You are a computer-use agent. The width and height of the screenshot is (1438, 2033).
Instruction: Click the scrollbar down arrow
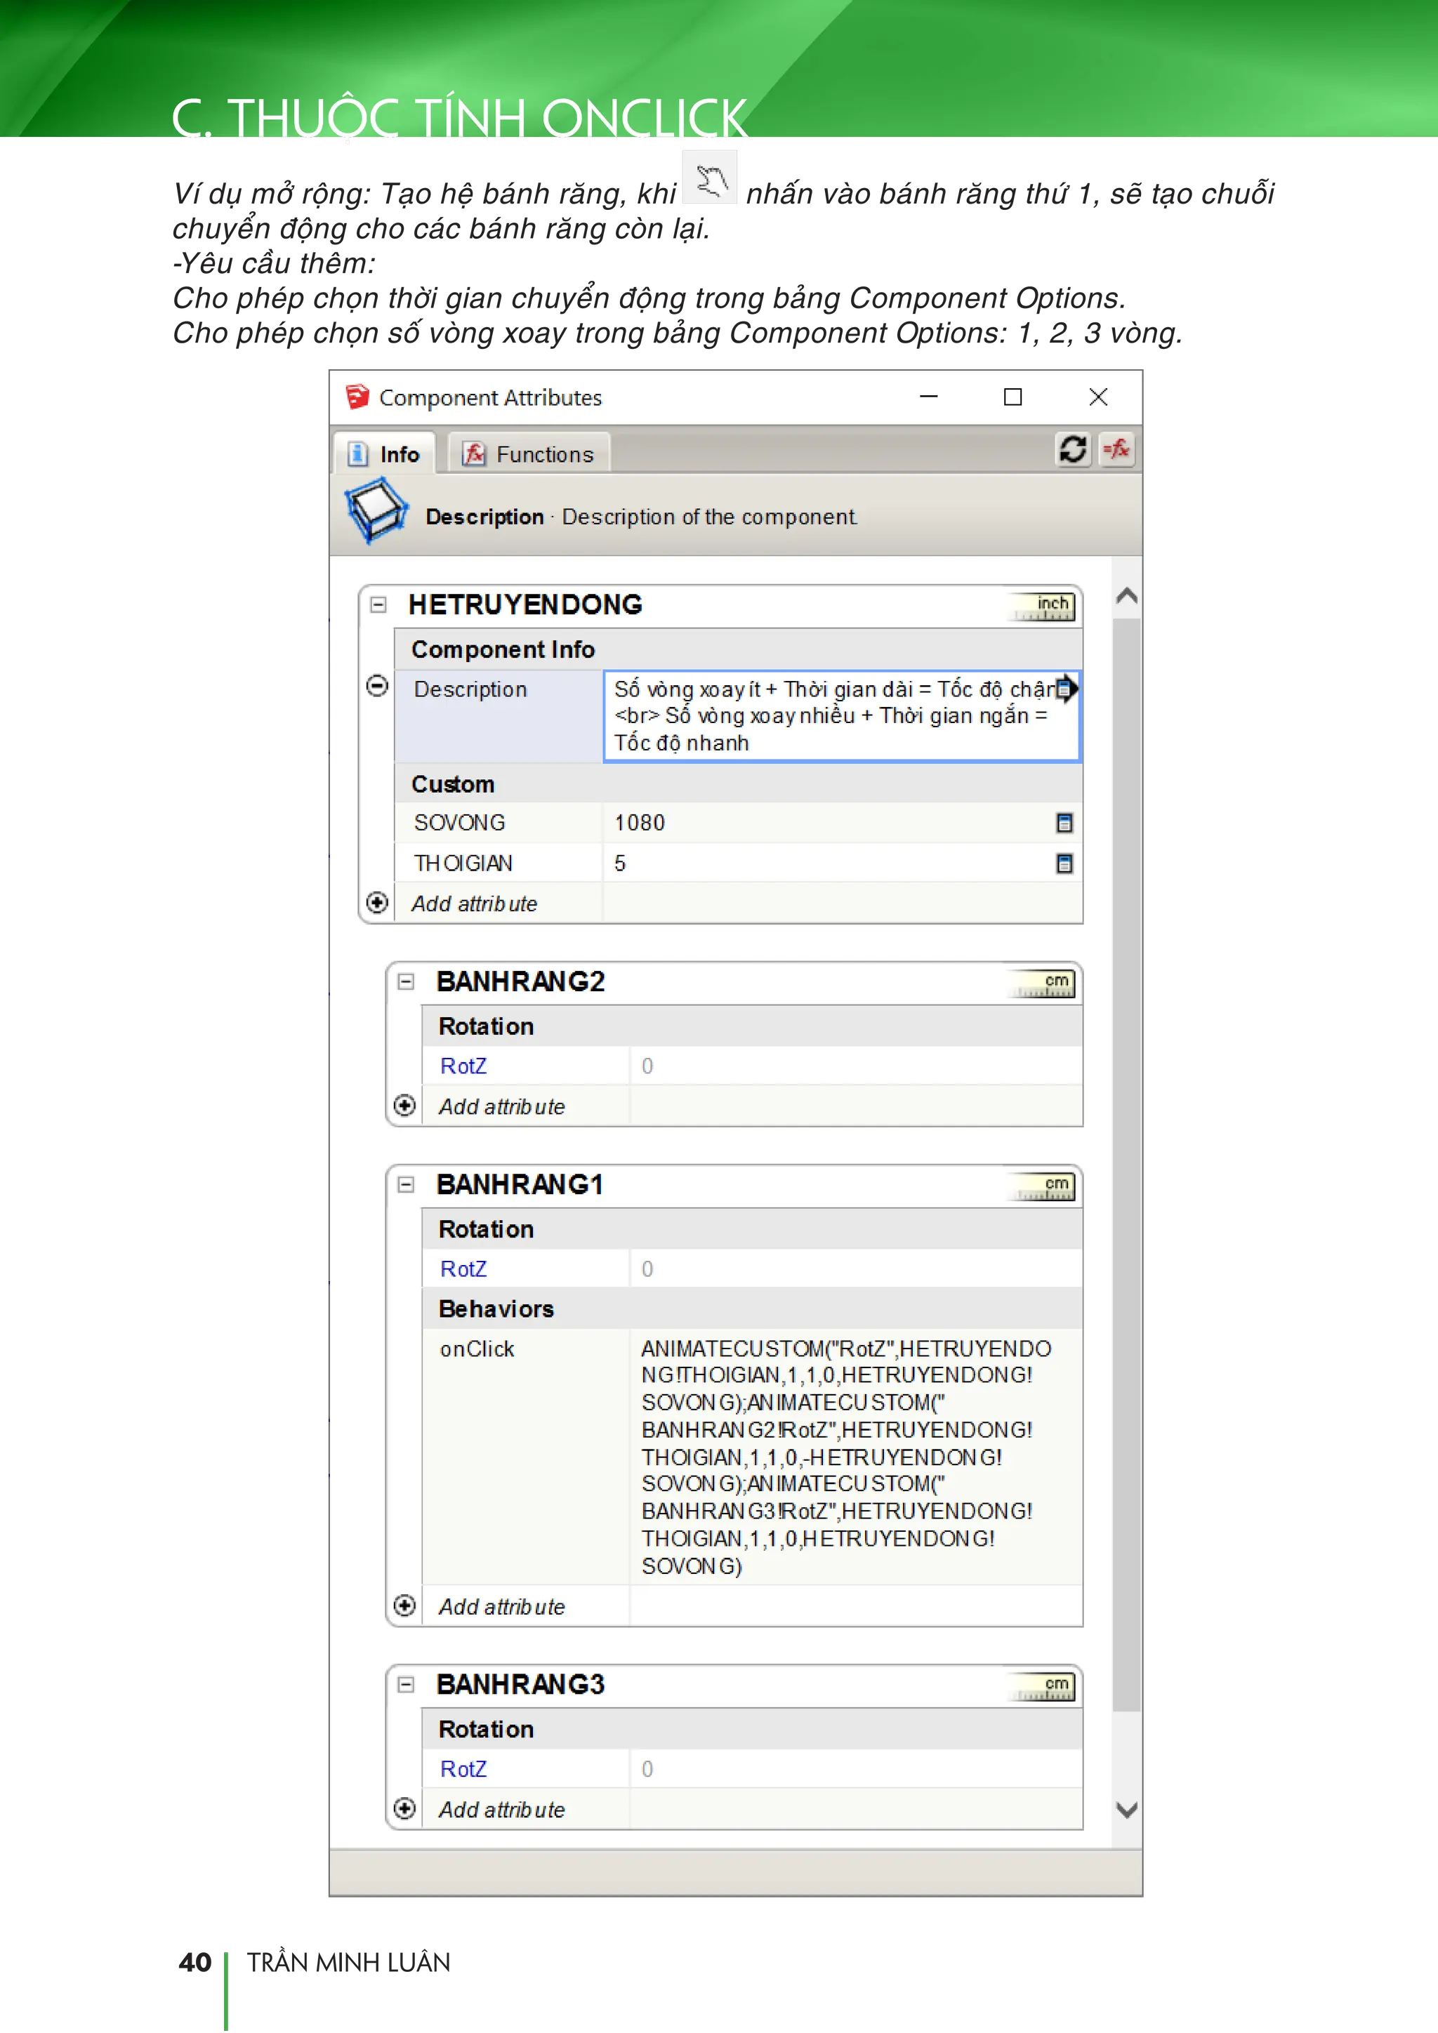[1126, 1810]
